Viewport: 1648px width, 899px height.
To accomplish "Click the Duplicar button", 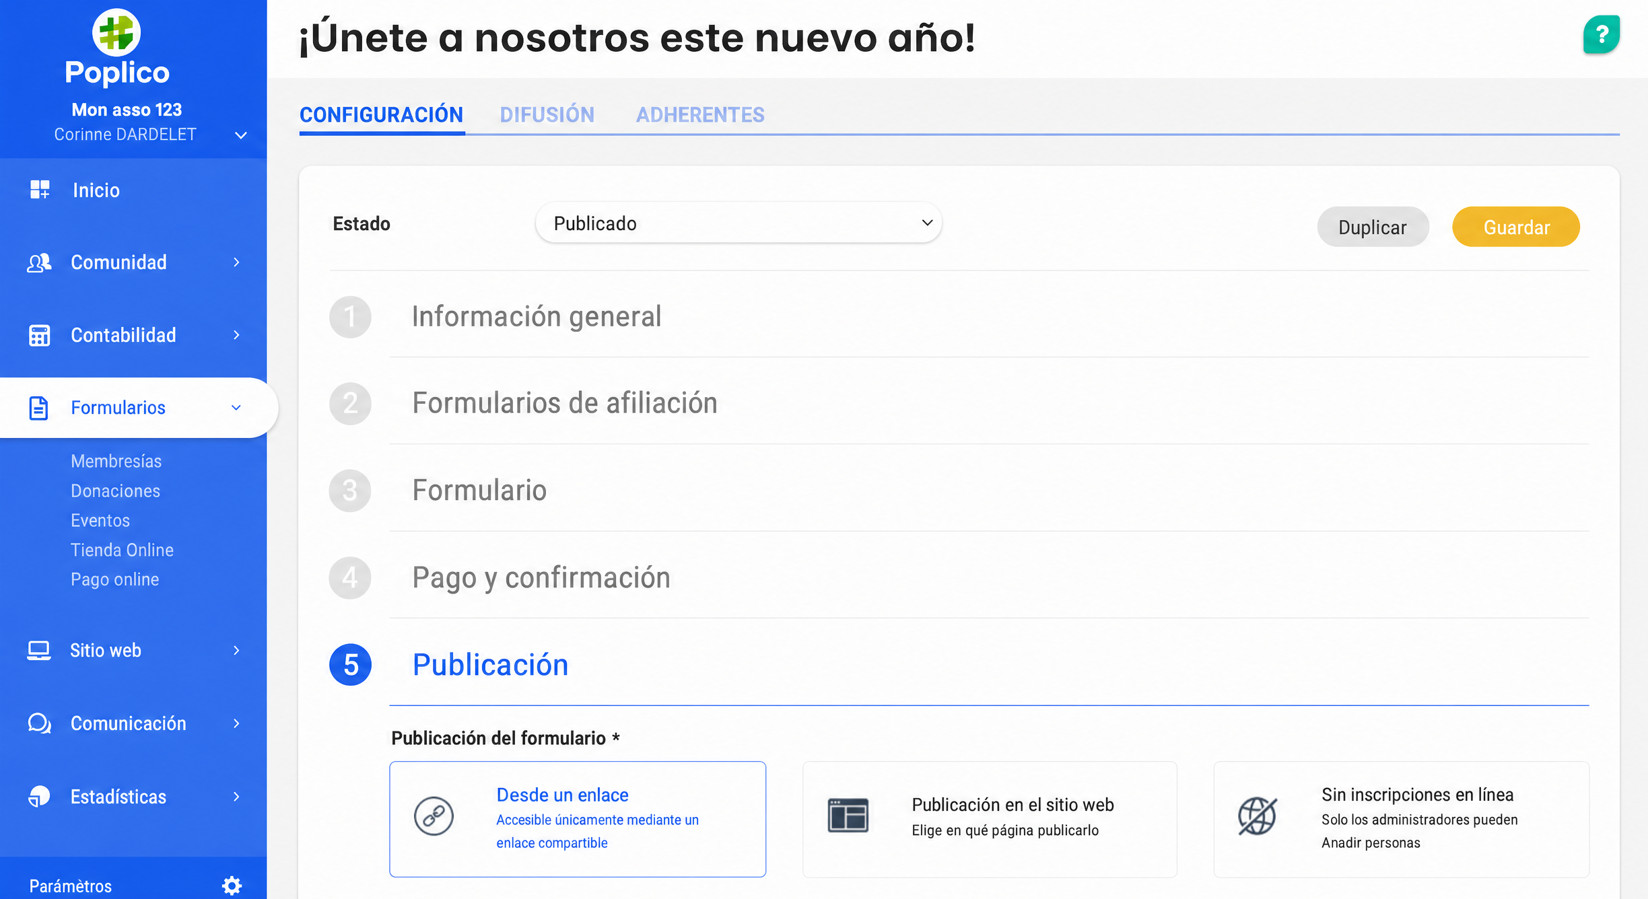I will pos(1373,227).
